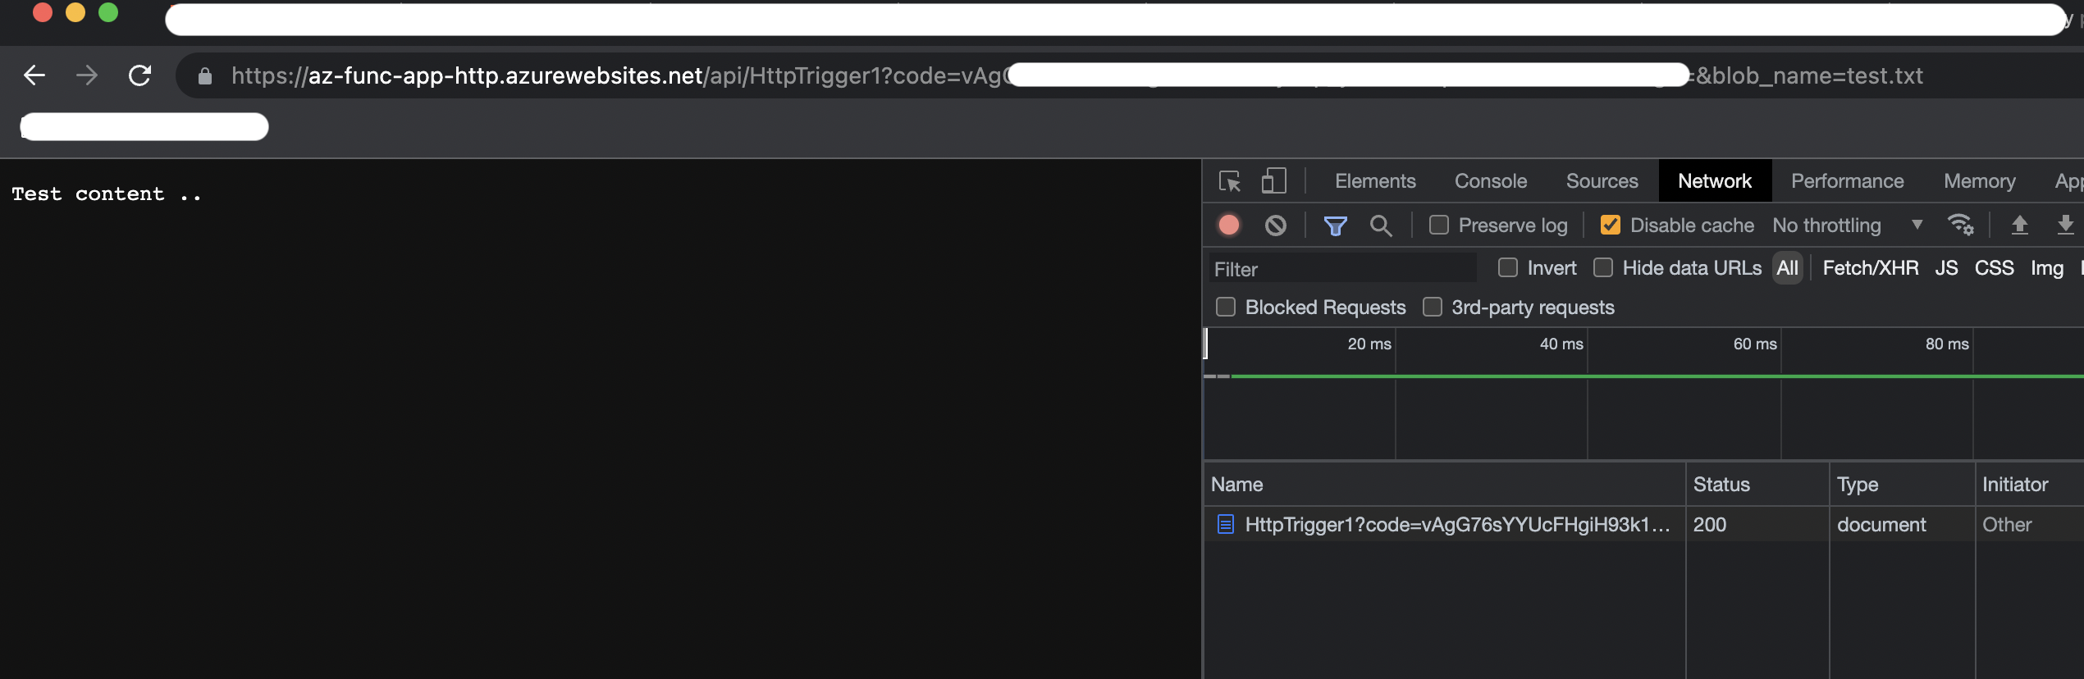
Task: Filter requests by Fetch/XHR
Action: pyautogui.click(x=1870, y=268)
